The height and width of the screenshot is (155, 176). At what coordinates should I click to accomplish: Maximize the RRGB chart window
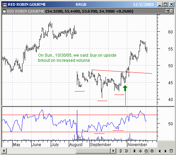coord(165,4)
